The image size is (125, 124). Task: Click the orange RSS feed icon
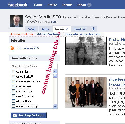12,48
